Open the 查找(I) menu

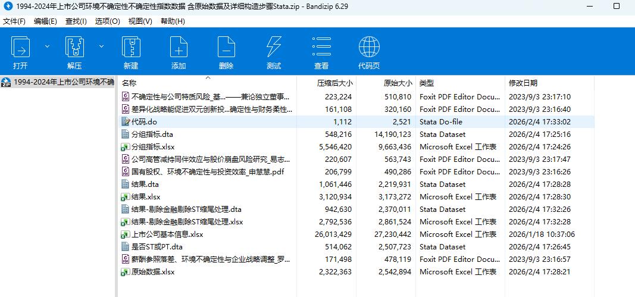pos(76,21)
